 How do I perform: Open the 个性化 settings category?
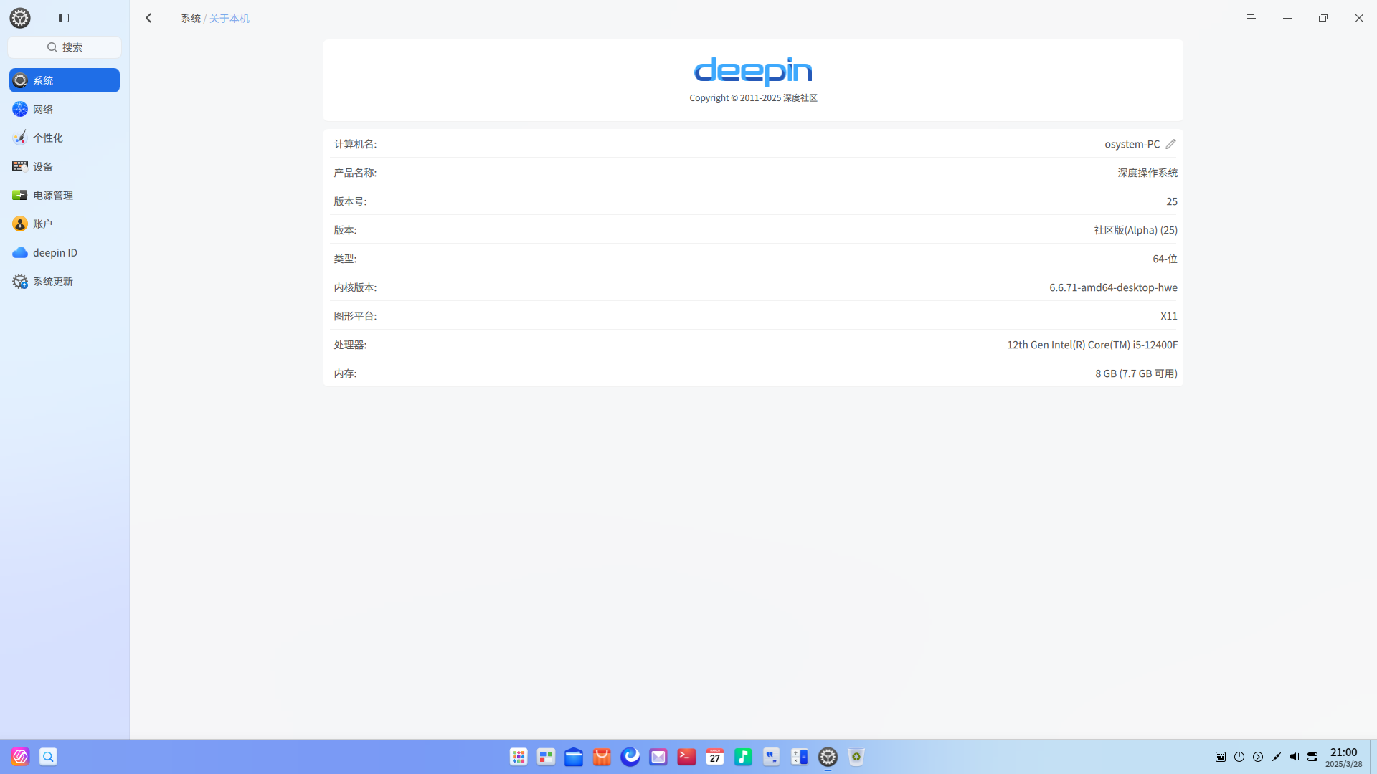point(65,138)
